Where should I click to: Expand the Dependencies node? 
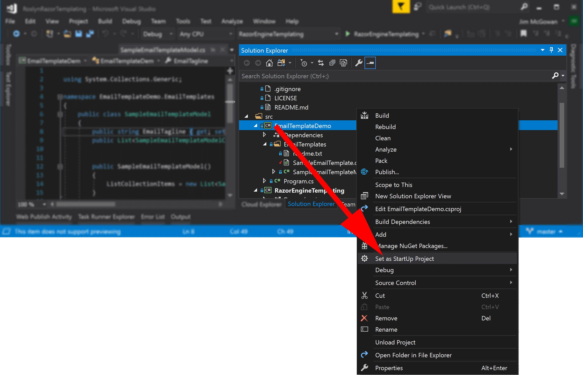click(x=265, y=135)
